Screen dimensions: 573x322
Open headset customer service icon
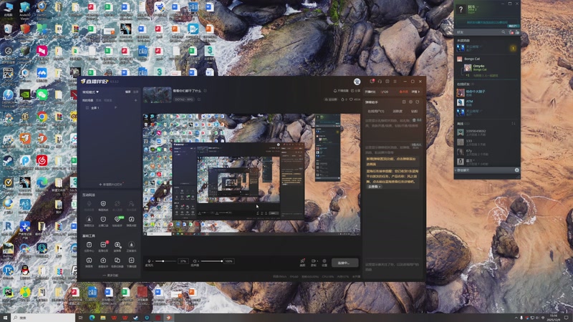pos(380,81)
